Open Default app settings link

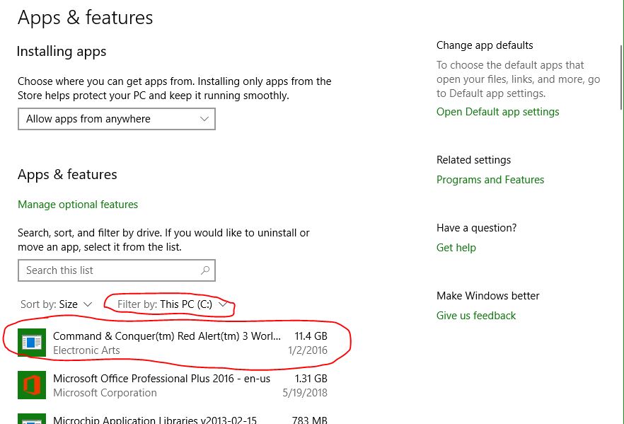point(498,112)
